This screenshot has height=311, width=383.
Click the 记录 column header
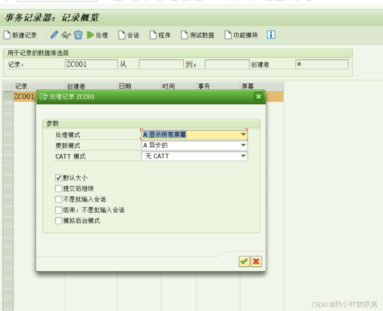[39, 86]
